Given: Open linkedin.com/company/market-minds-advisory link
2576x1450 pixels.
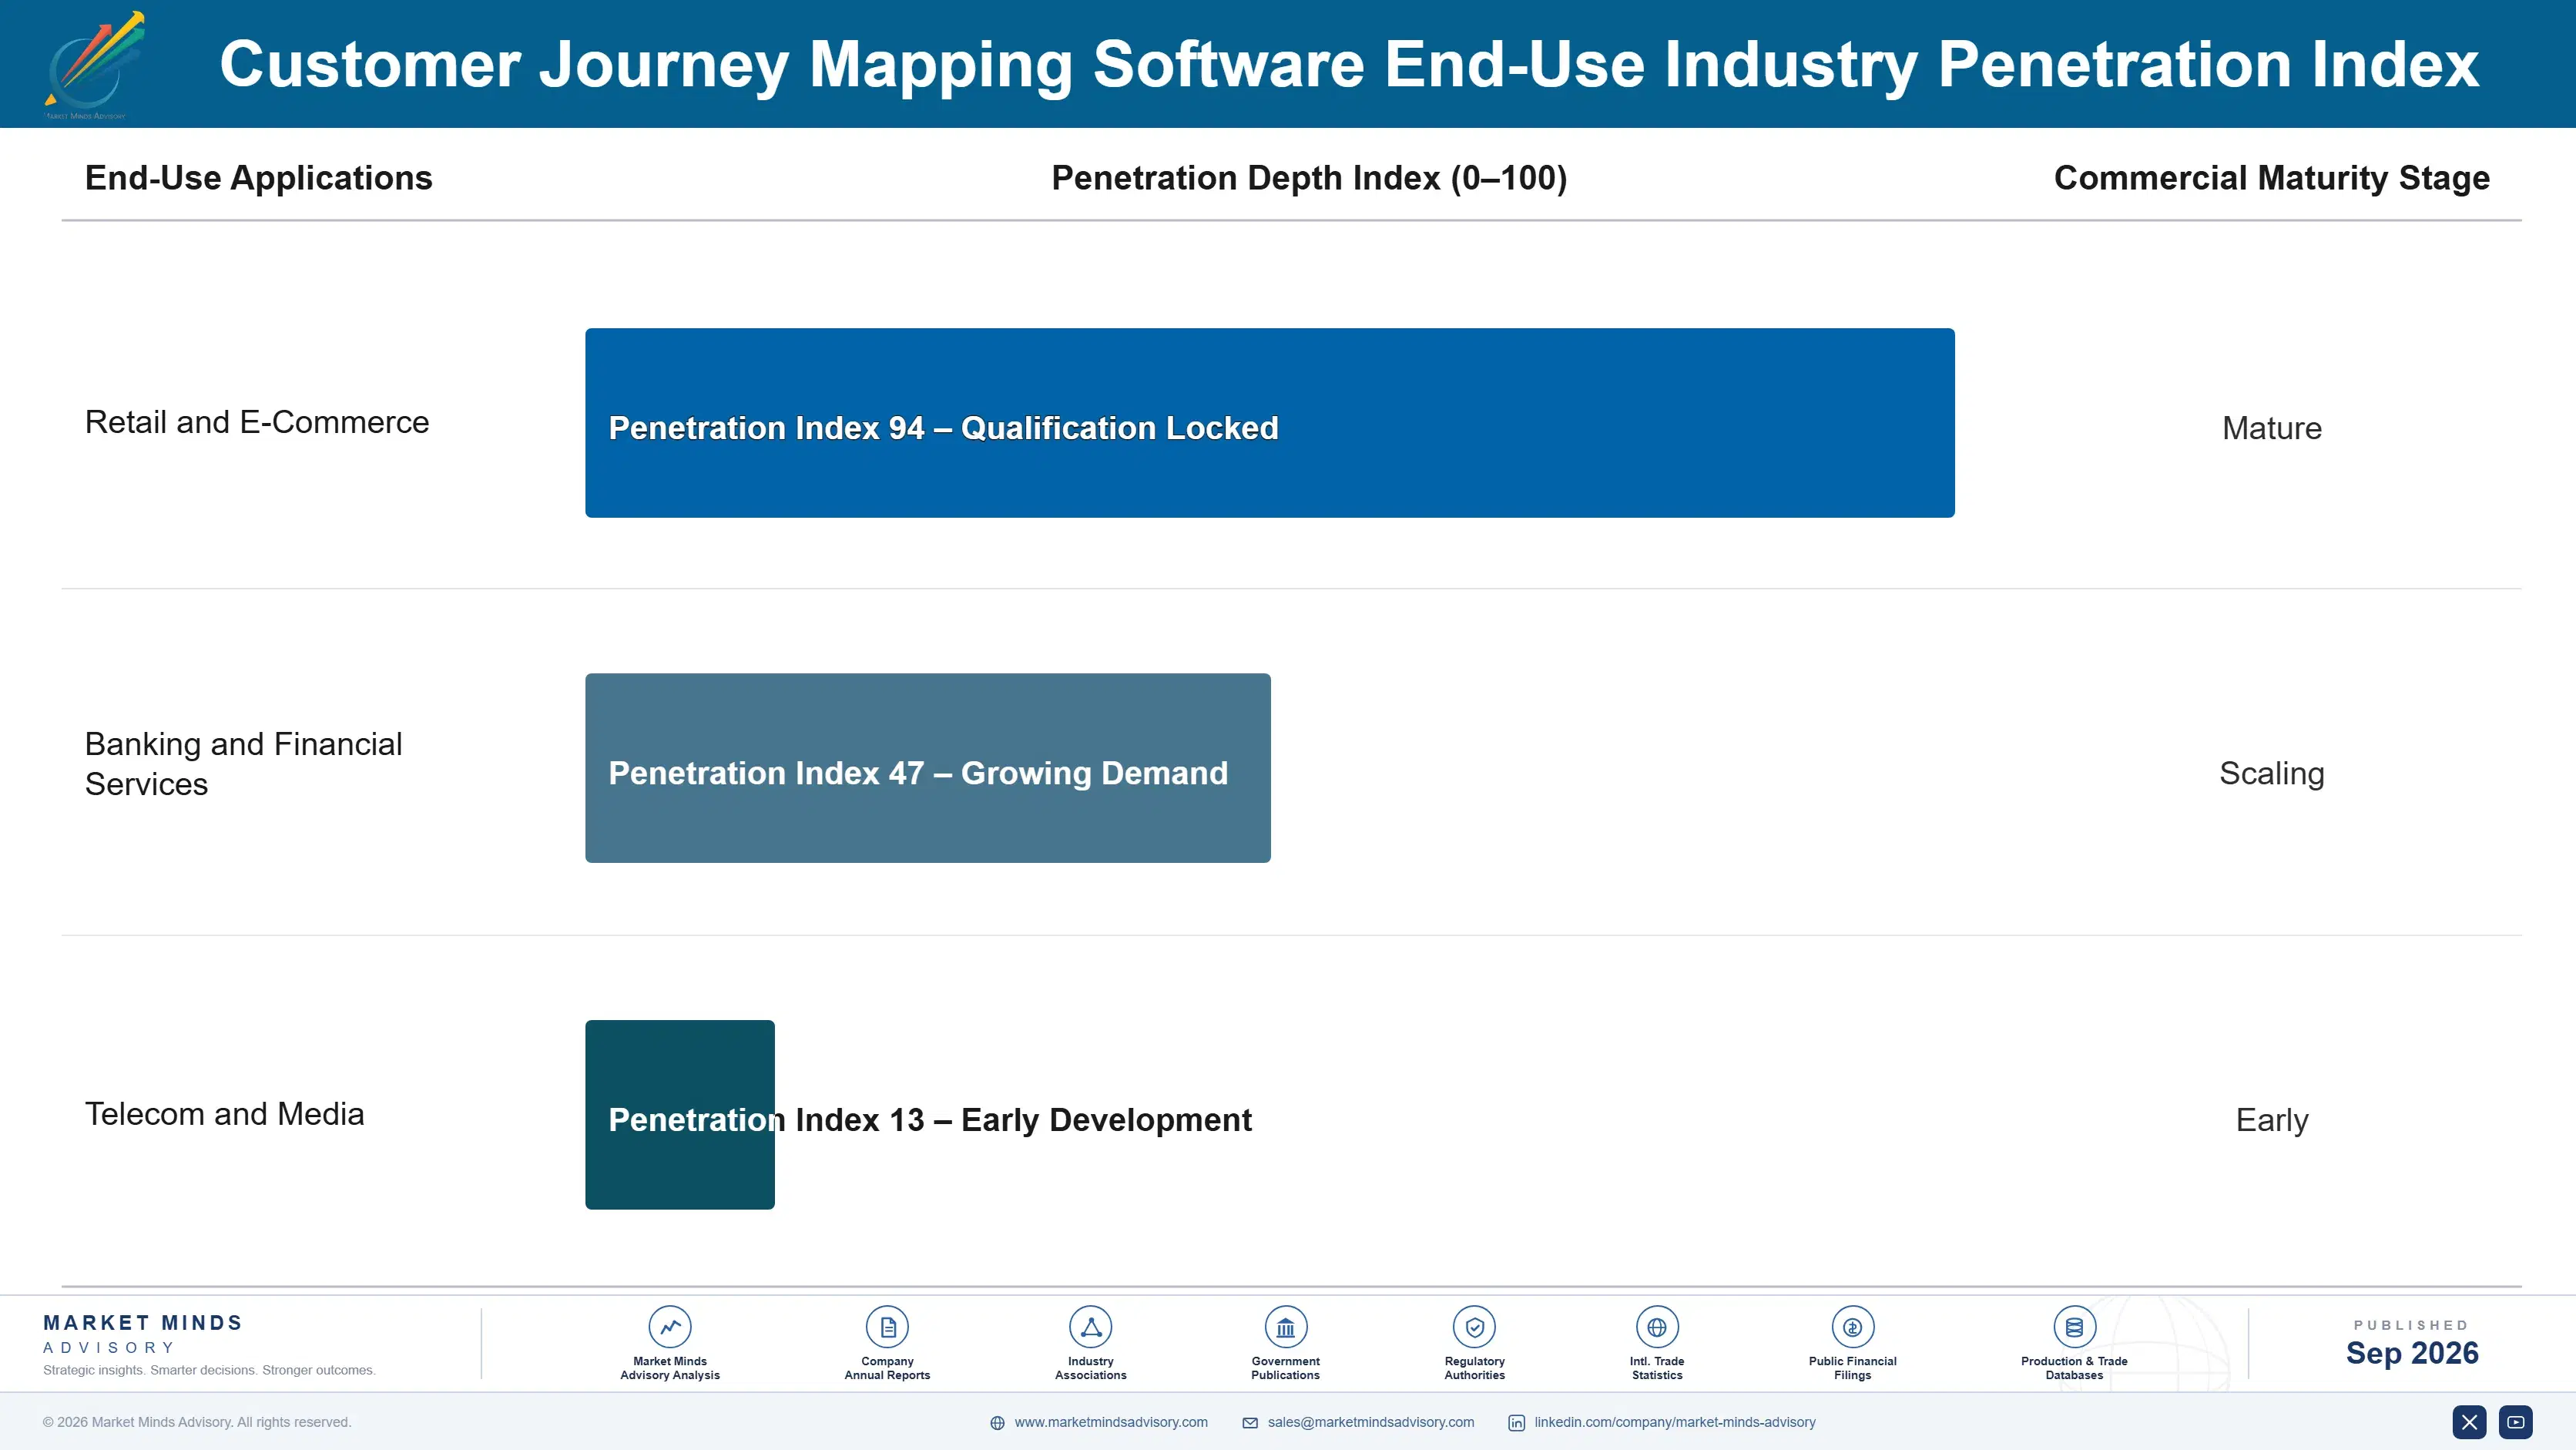Looking at the screenshot, I should click(x=1675, y=1422).
